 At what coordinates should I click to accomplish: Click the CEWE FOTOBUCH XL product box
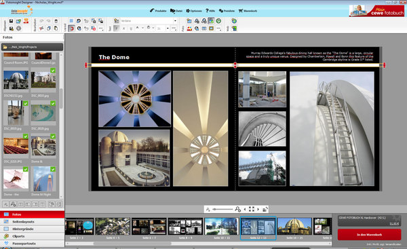coord(369,221)
